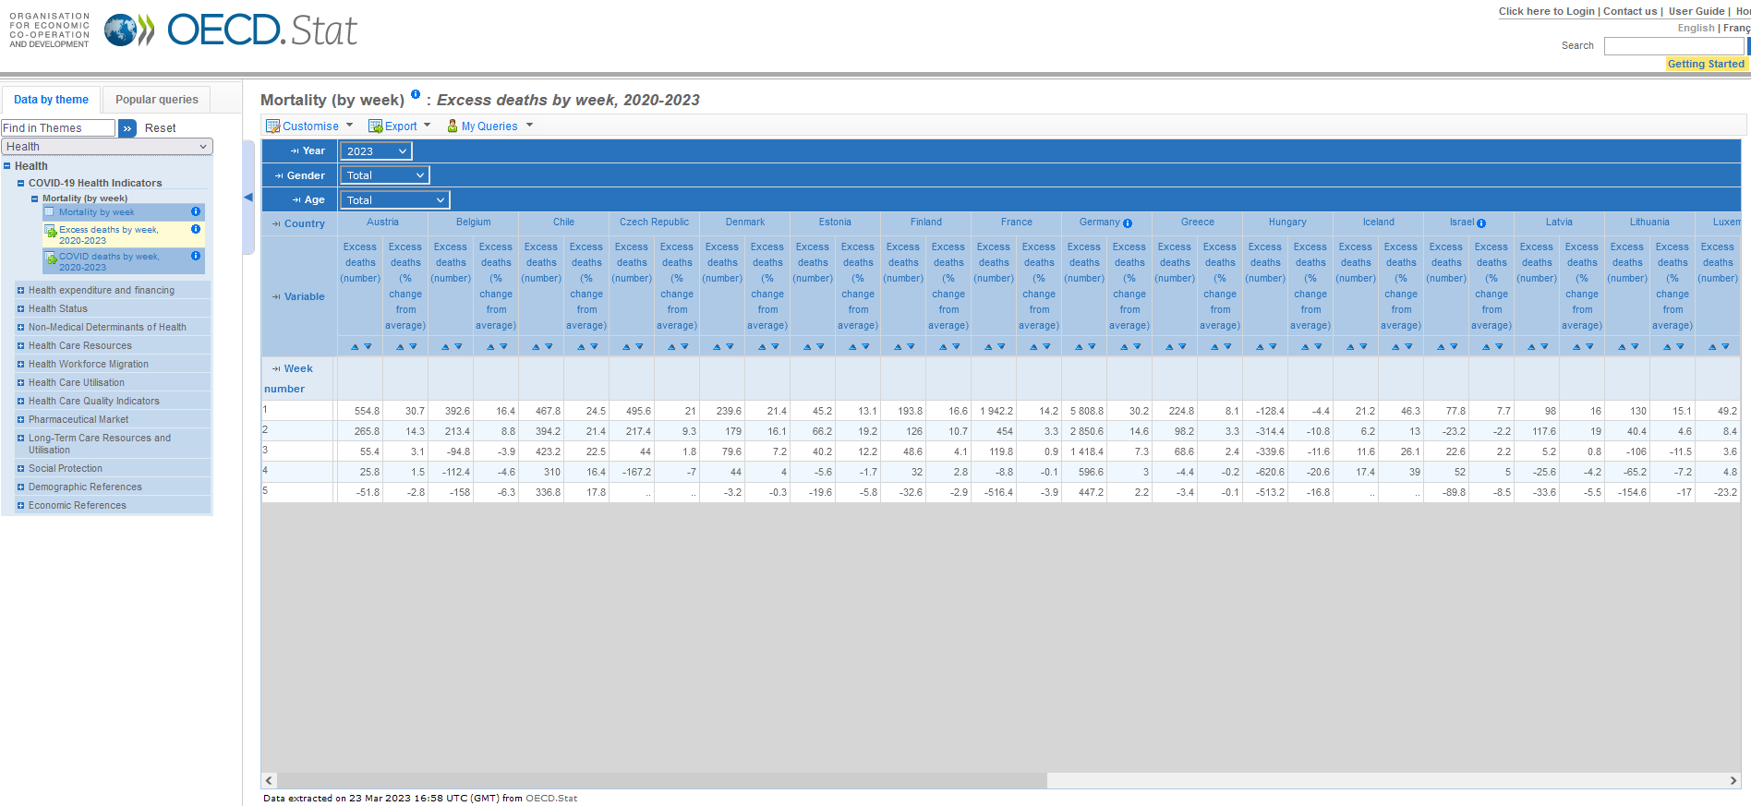Screen dimensions: 1751x806
Task: Click the Country dimension header
Action: coord(305,223)
